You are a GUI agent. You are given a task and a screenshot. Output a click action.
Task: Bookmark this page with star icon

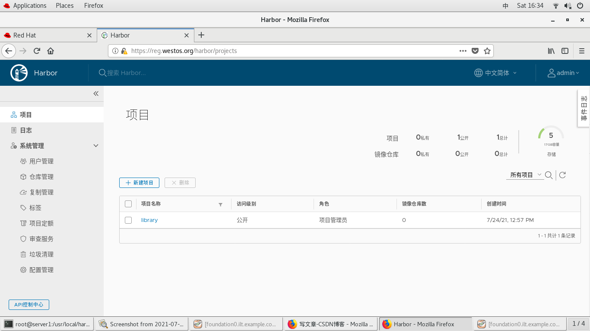(x=487, y=51)
